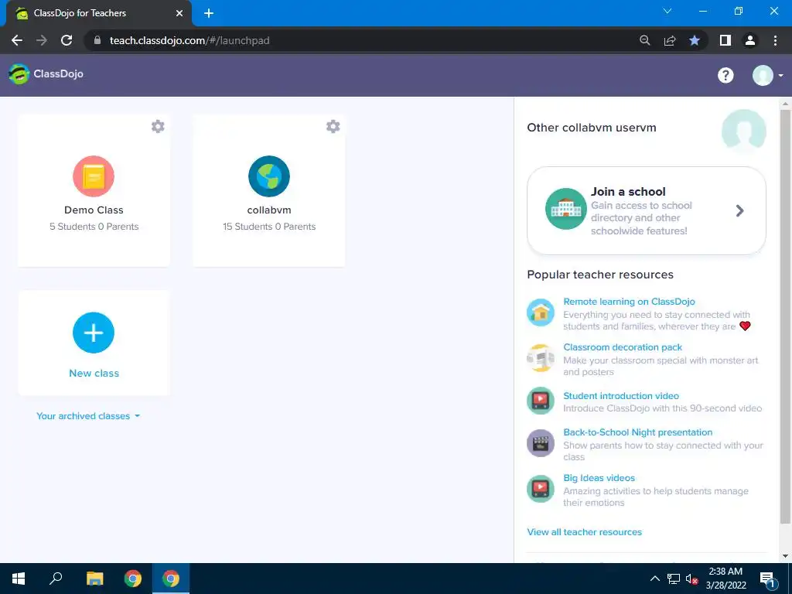792x594 pixels.
Task: Click View all teacher resources link
Action: (x=585, y=532)
